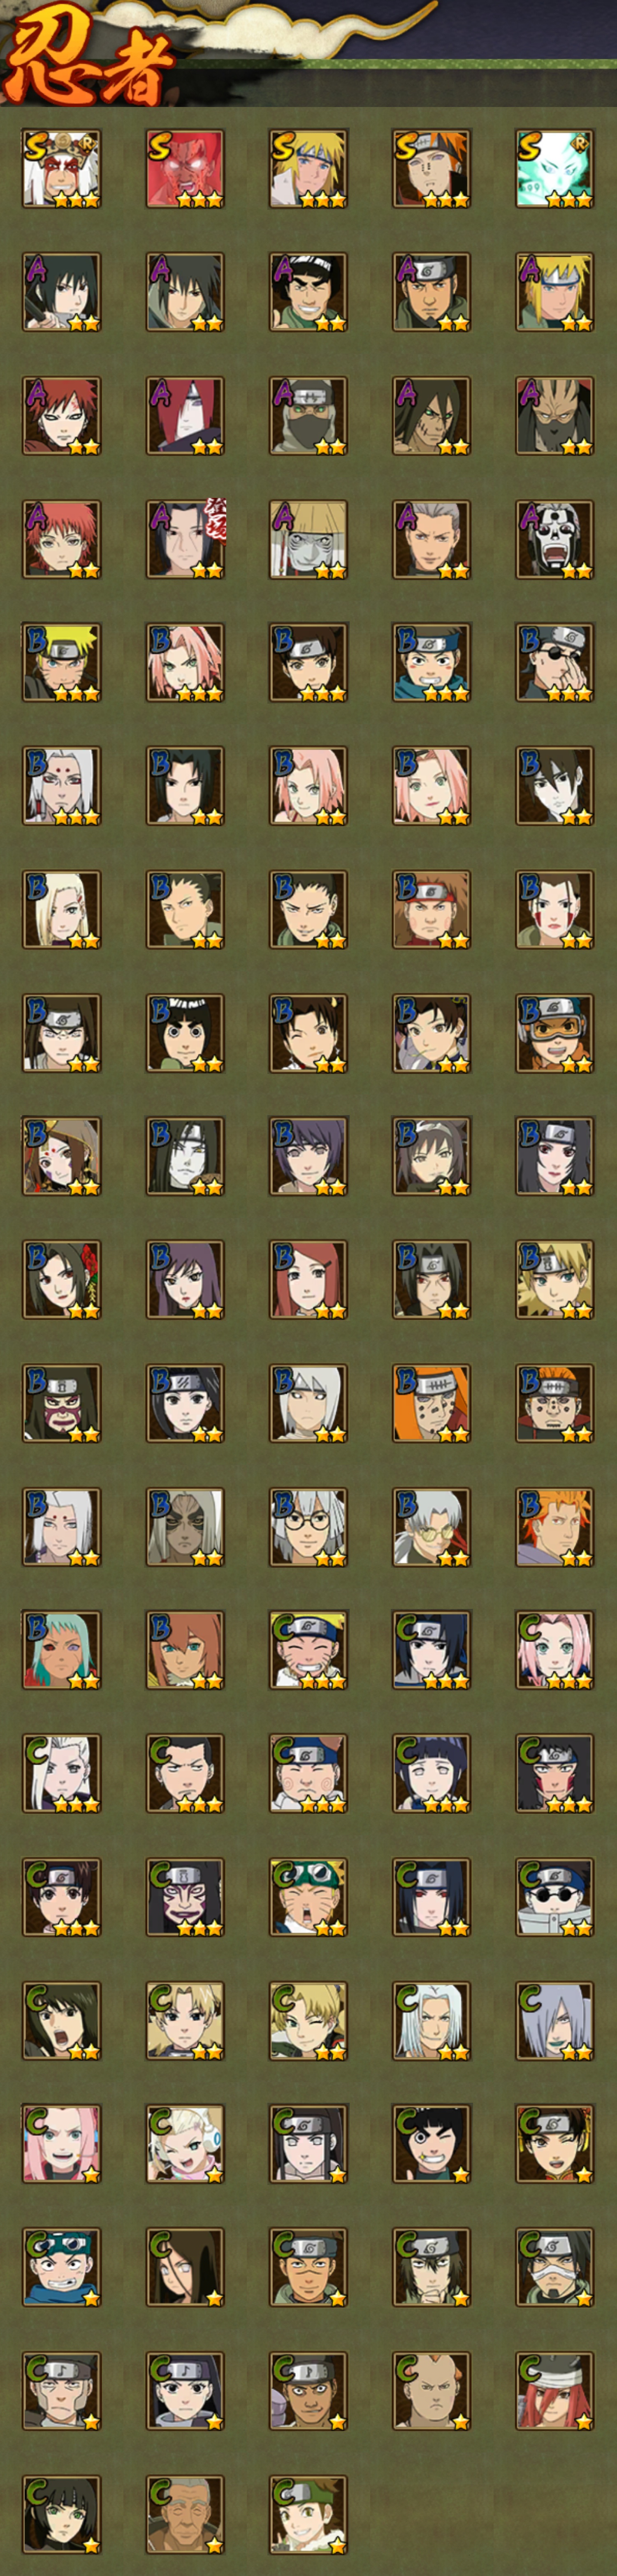Image resolution: width=617 pixels, height=2576 pixels.
Task: Choose A-rank Gaara with forehead kanji
Action: pos(62,416)
